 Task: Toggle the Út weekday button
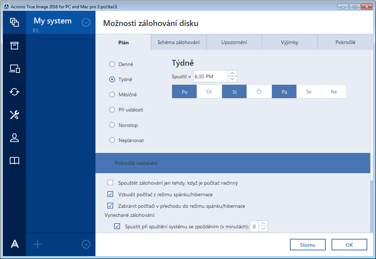209,92
